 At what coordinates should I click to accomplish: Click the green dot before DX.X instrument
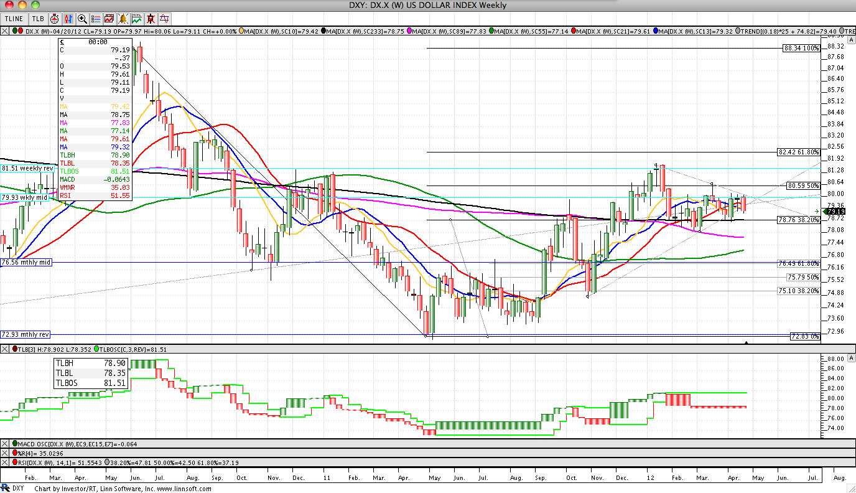tap(14, 31)
